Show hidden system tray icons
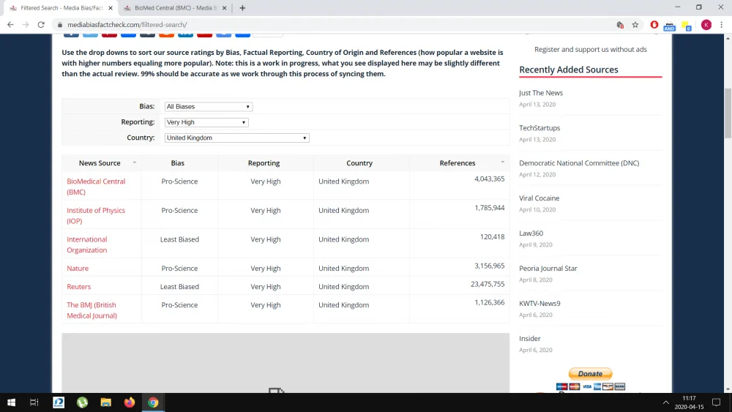Image resolution: width=732 pixels, height=412 pixels. click(665, 402)
